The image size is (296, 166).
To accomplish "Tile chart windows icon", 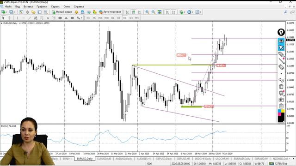I will click(x=160, y=12).
